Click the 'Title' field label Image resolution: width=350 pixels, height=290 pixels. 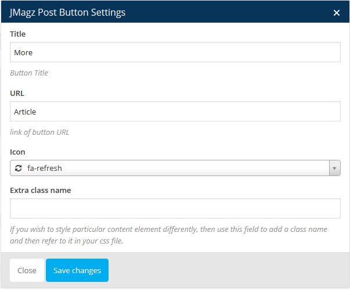(18, 34)
